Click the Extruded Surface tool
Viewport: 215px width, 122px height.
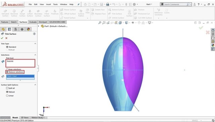(5, 13)
